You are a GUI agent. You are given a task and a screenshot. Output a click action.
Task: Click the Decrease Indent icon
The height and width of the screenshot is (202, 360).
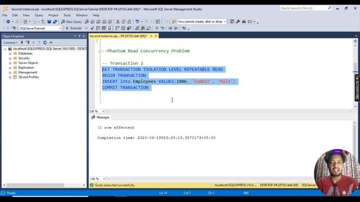click(x=170, y=28)
